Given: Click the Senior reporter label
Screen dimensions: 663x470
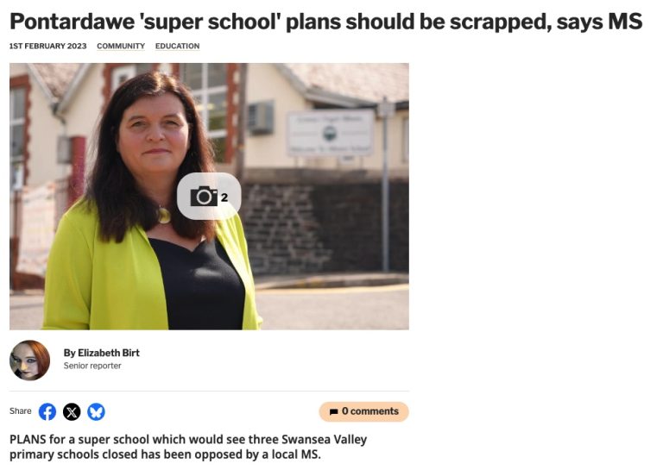Looking at the screenshot, I should tap(92, 366).
